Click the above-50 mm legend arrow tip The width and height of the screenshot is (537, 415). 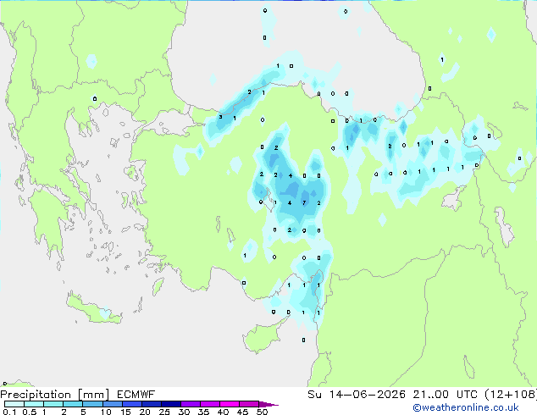(268, 405)
